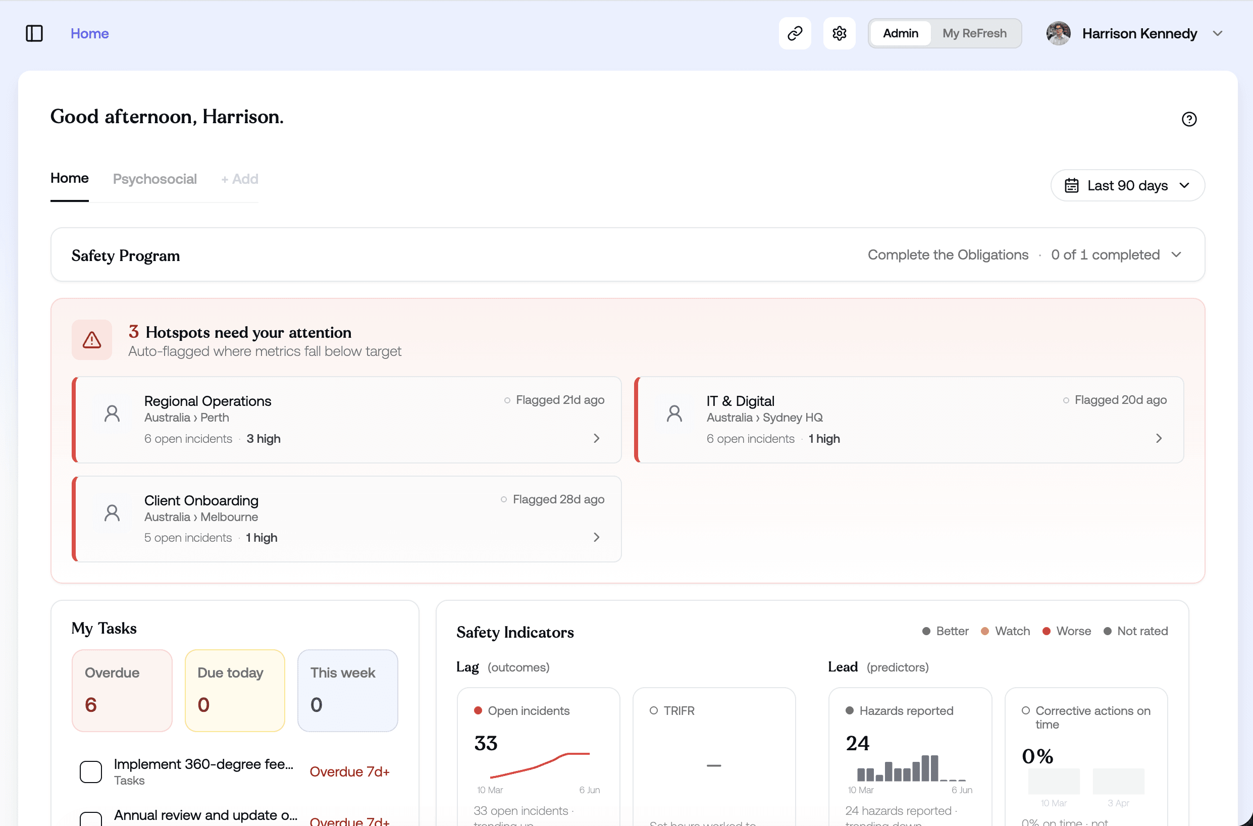Click the Watch legend dot

(x=985, y=631)
